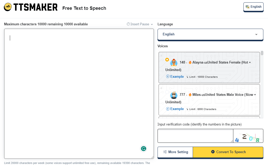268x165 pixels.
Task: Select the Alayna voice radio button
Action: pyautogui.click(x=167, y=60)
